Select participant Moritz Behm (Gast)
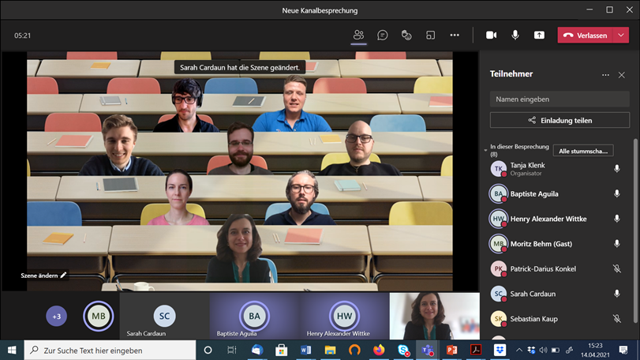The image size is (640, 360). 560,244
